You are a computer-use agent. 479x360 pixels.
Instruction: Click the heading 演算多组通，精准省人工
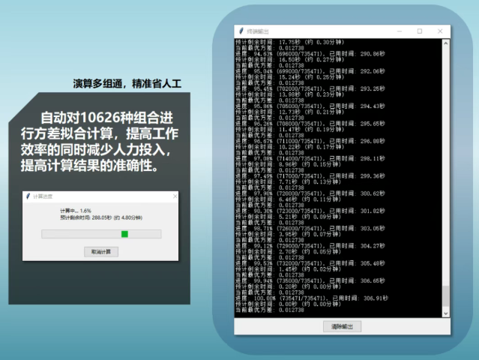tap(127, 82)
